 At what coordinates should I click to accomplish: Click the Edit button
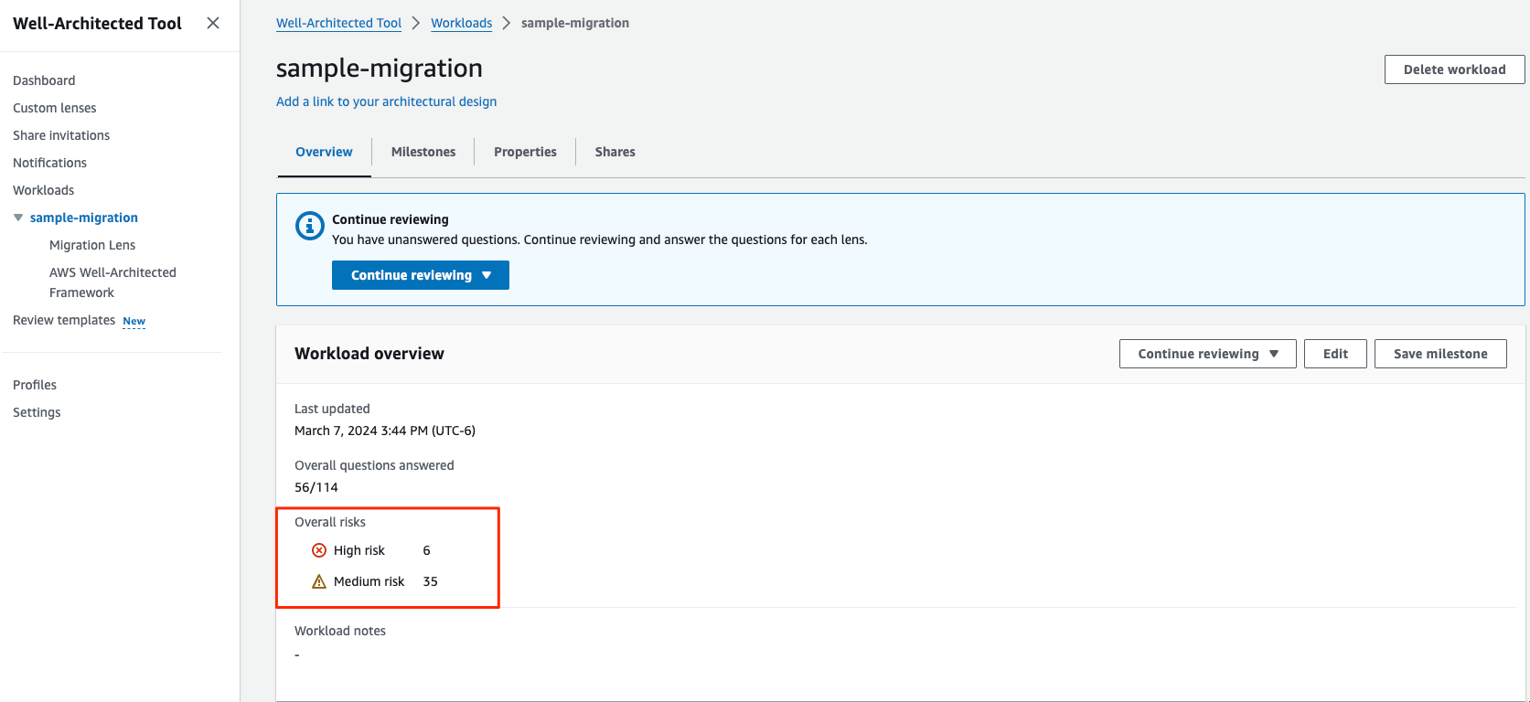tap(1335, 354)
